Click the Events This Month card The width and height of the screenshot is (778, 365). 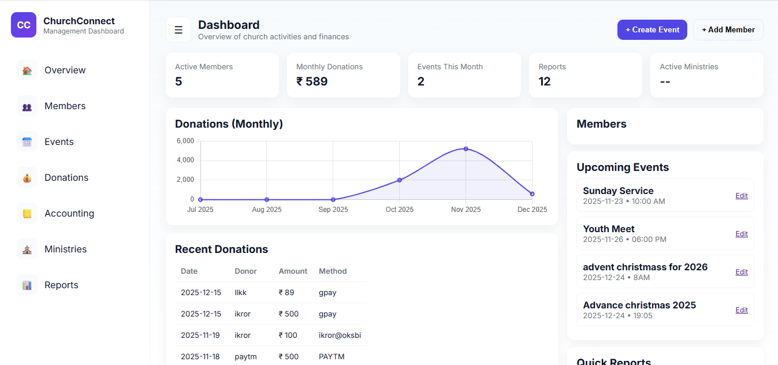[464, 75]
